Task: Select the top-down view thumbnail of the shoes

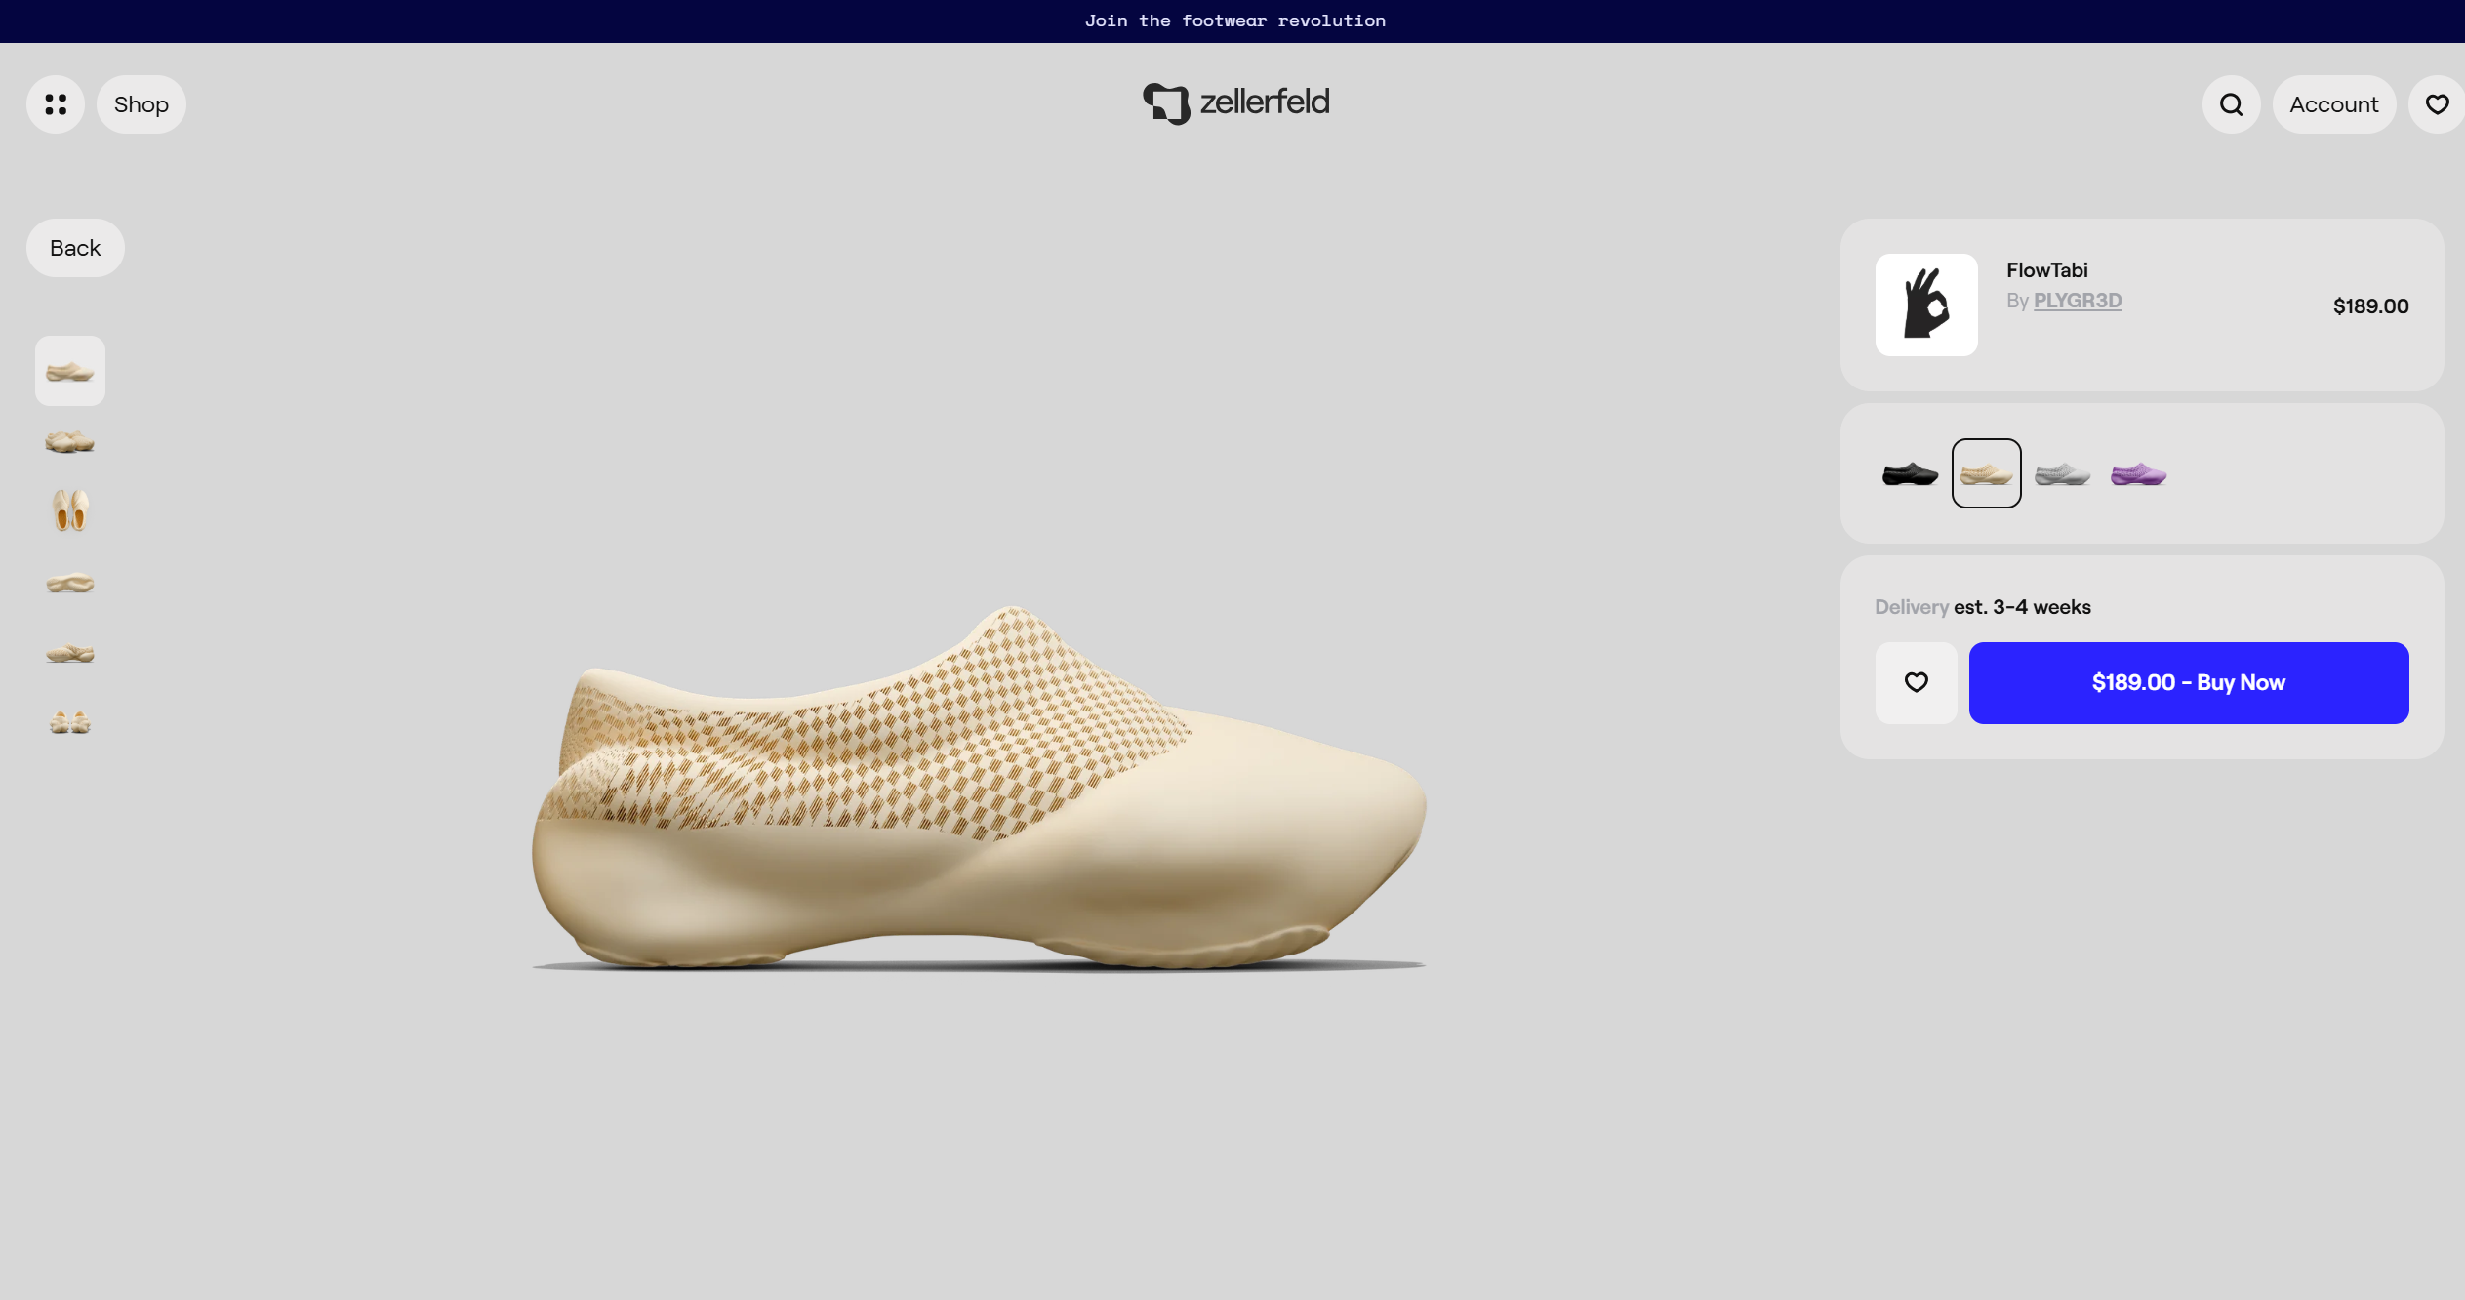Action: coord(69,510)
